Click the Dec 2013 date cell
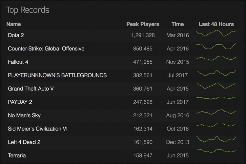Screen dimensions: 246x164 click(177, 142)
